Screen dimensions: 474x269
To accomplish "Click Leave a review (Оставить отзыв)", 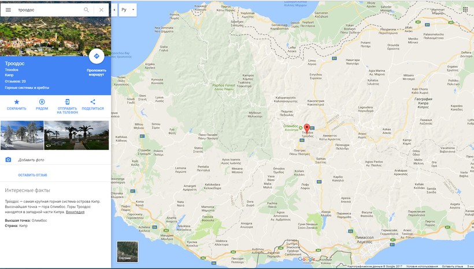I will 32,175.
